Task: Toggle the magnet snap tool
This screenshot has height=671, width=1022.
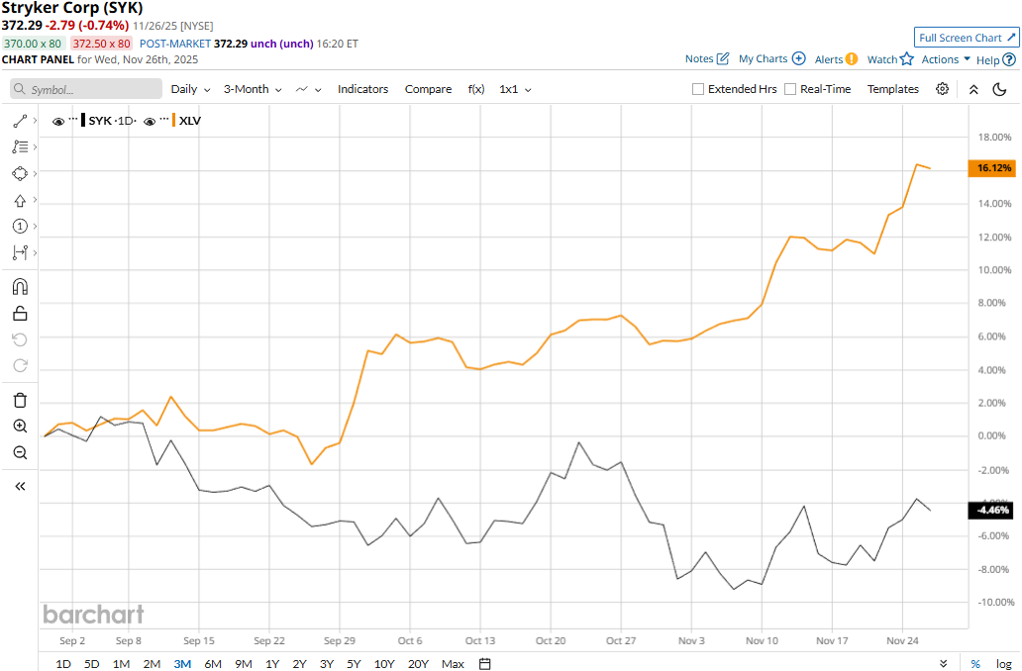Action: click(20, 287)
